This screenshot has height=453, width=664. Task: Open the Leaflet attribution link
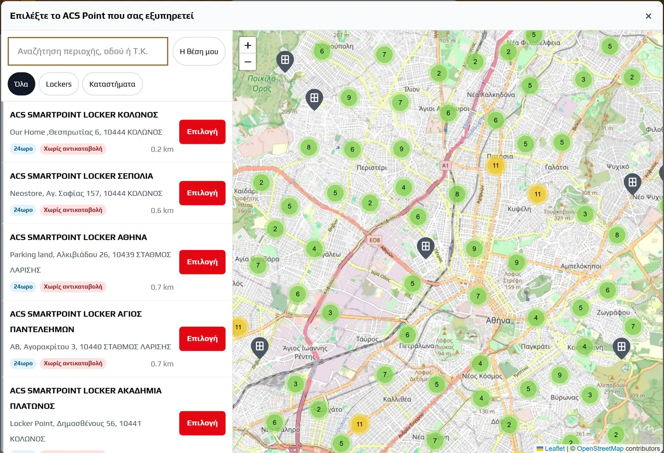tap(555, 448)
